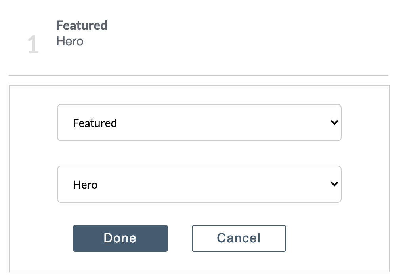Click blank space between the two dropdowns
Image resolution: width=401 pixels, height=276 pixels.
click(199, 153)
